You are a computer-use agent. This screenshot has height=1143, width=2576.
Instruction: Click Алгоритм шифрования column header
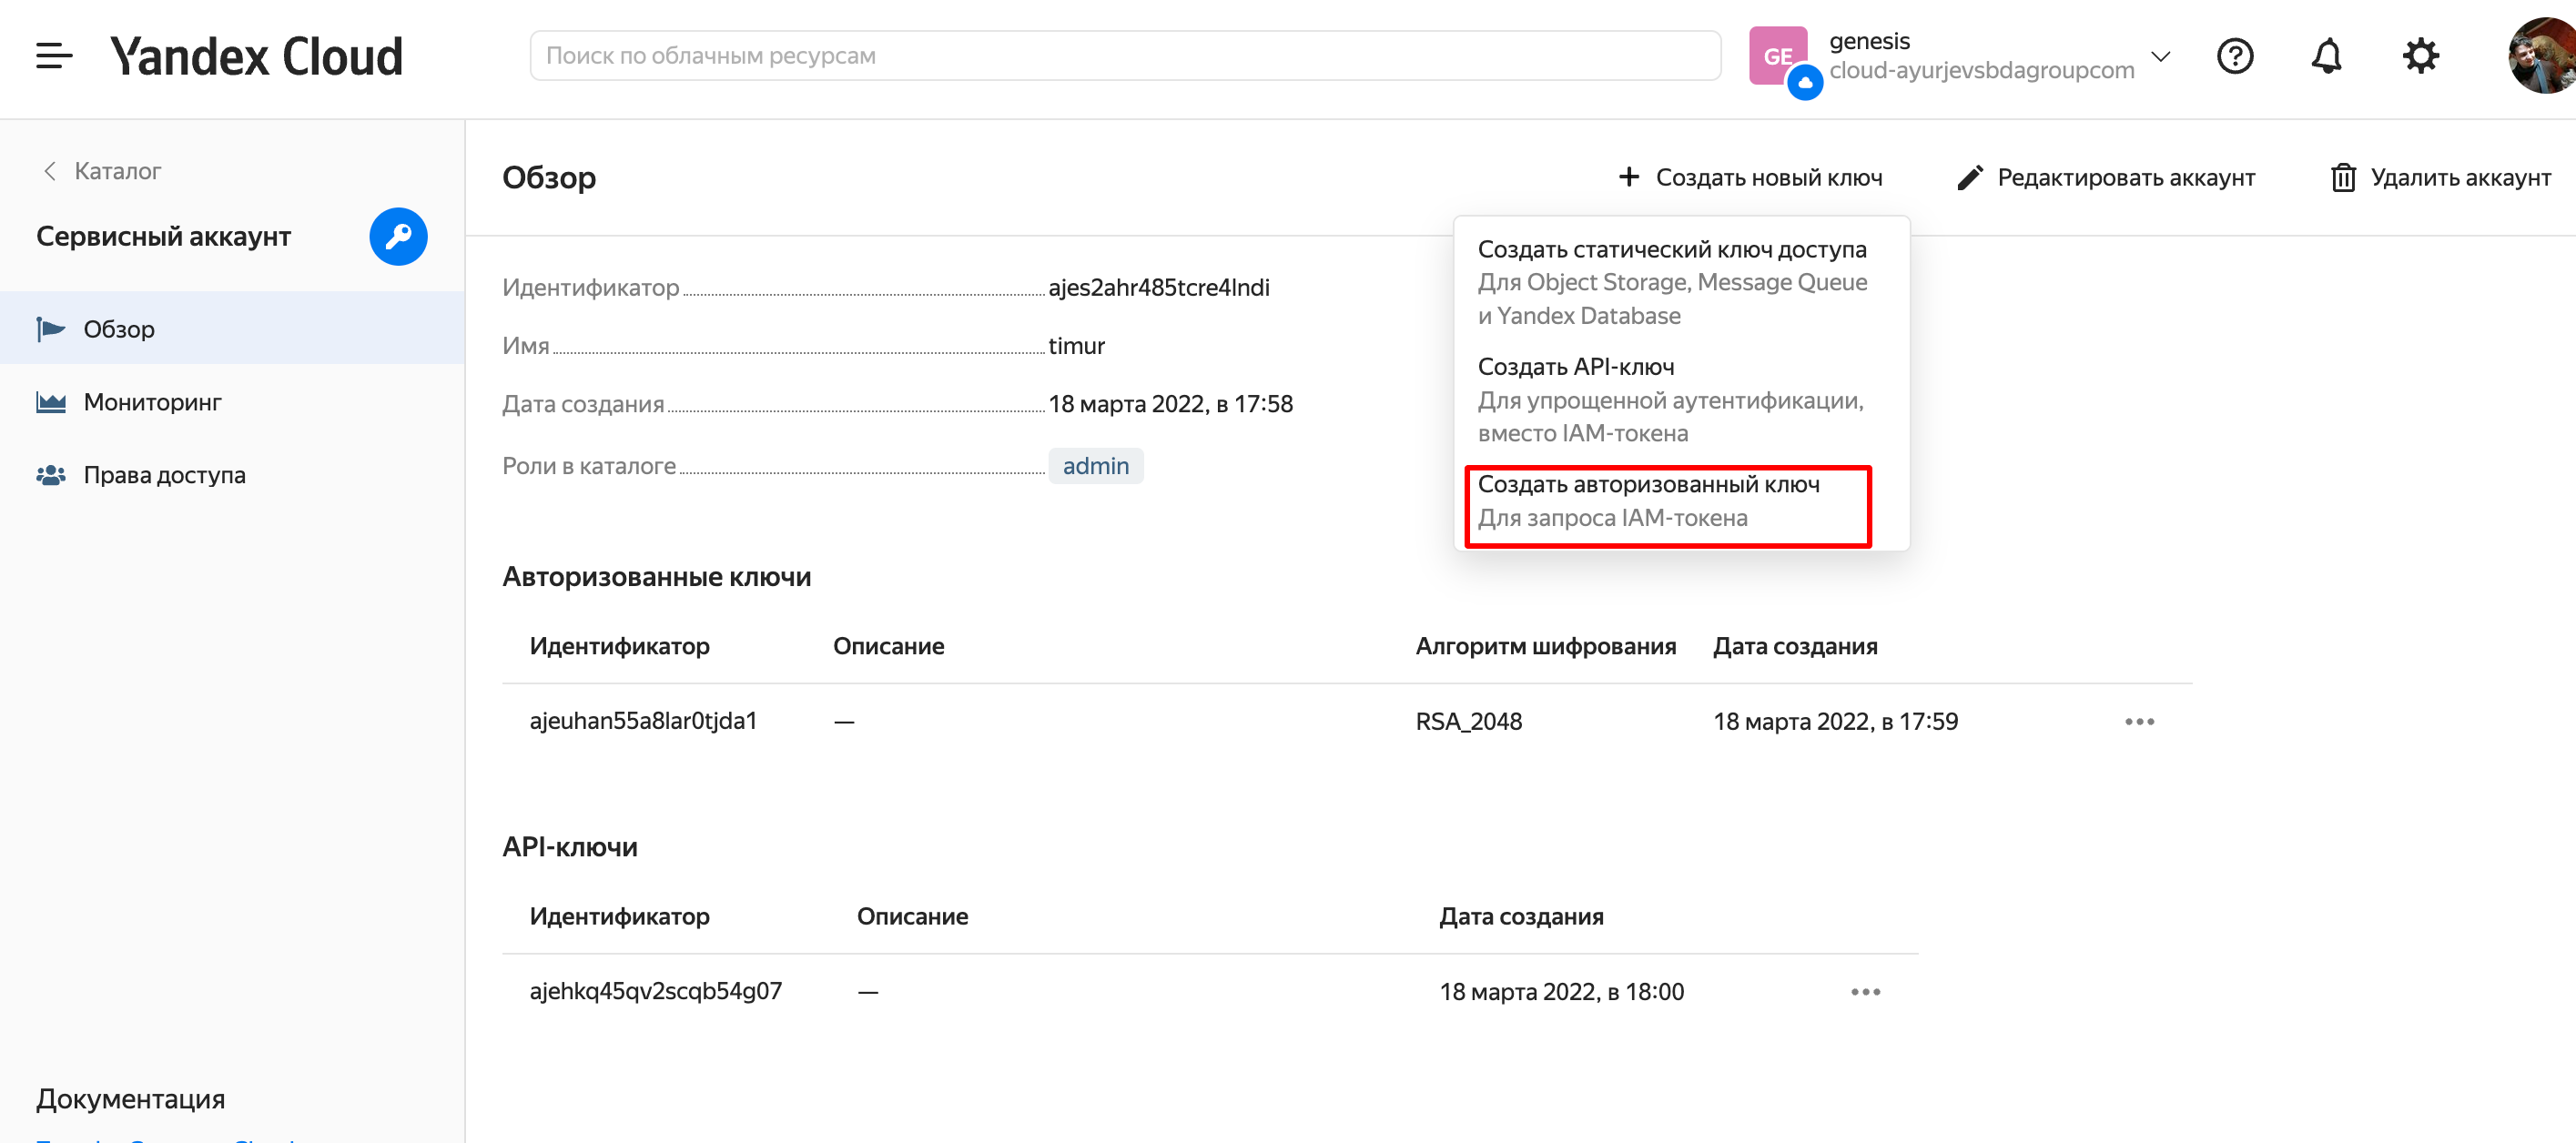coord(1545,646)
